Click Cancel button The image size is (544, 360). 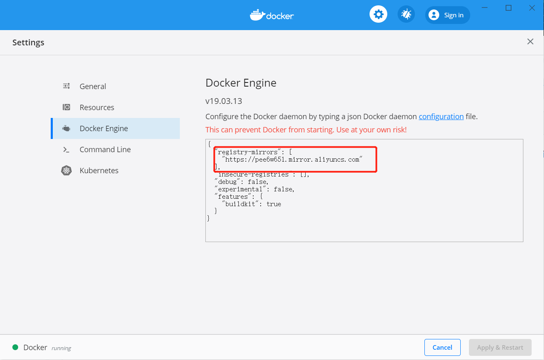click(443, 347)
